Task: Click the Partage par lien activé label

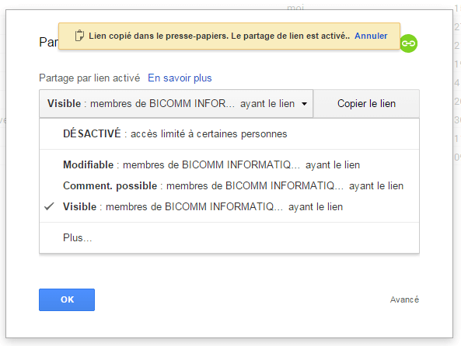Action: 89,78
